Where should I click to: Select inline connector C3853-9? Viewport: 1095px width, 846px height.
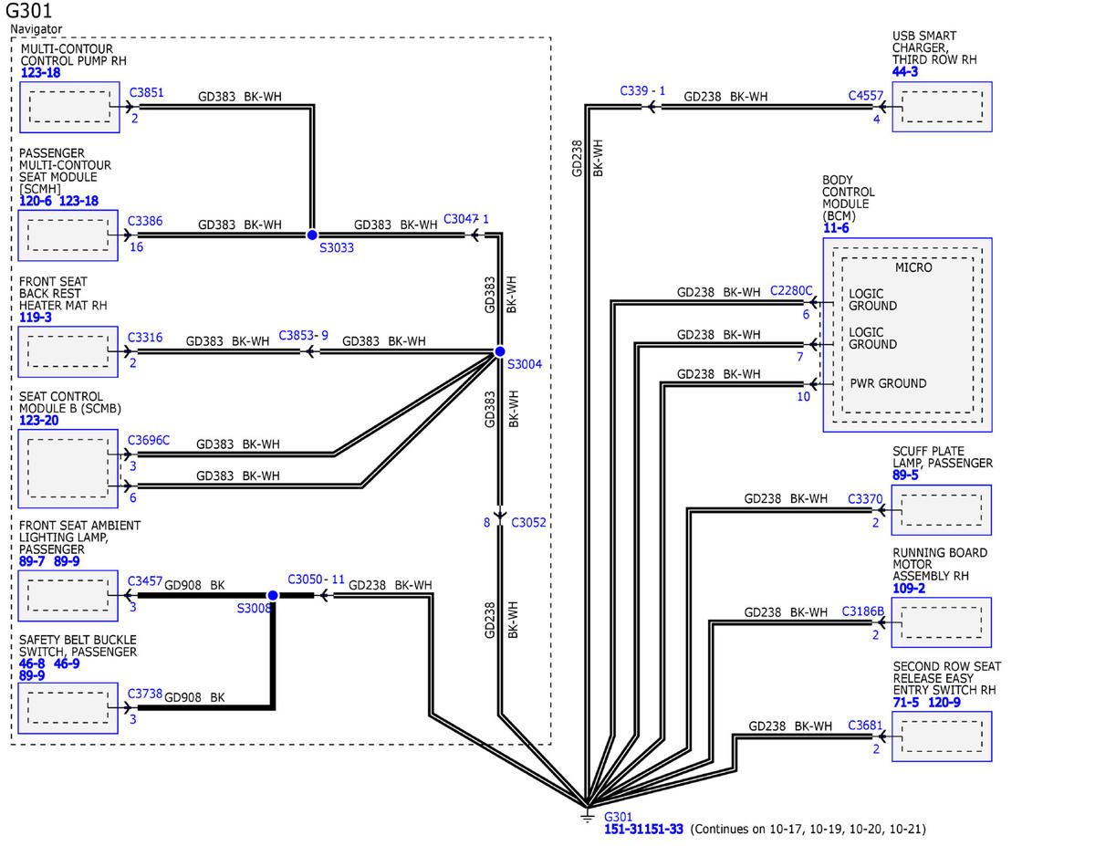tap(303, 335)
